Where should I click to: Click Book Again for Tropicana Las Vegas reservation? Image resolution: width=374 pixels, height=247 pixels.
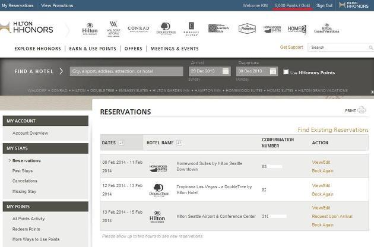point(322,194)
